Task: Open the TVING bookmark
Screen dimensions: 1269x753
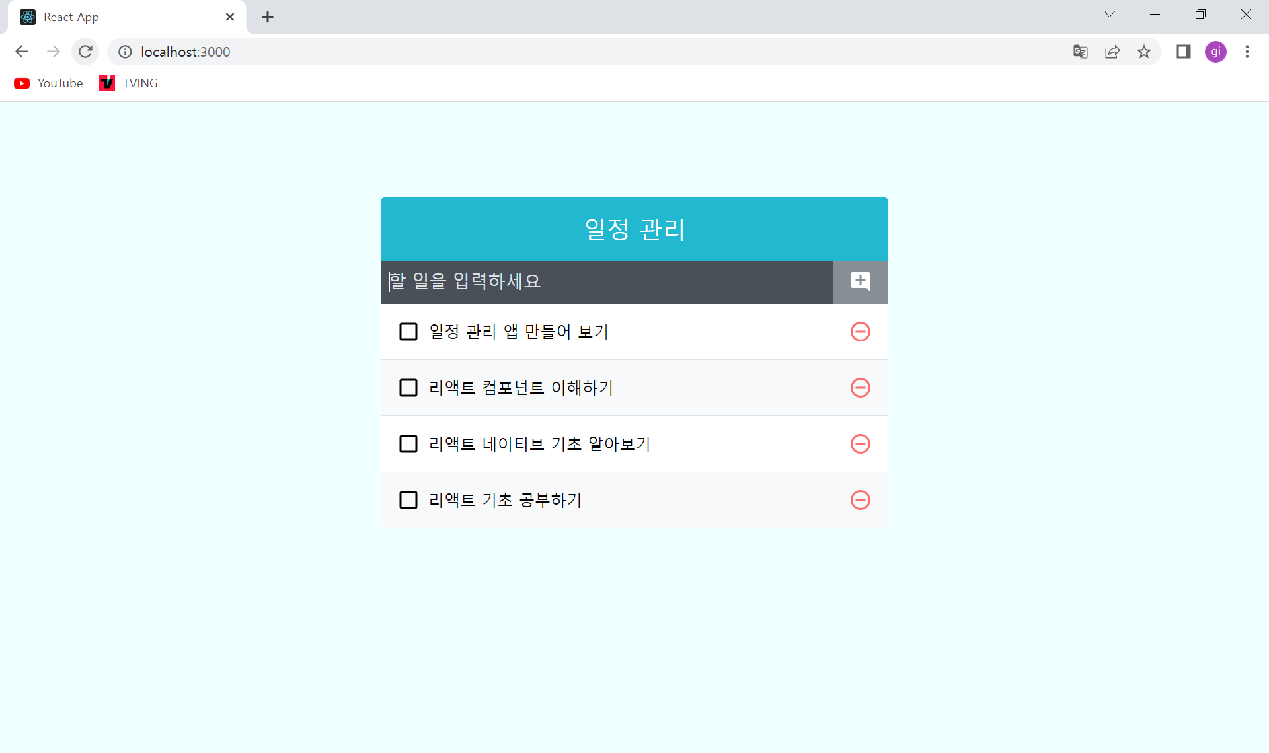Action: [x=129, y=83]
